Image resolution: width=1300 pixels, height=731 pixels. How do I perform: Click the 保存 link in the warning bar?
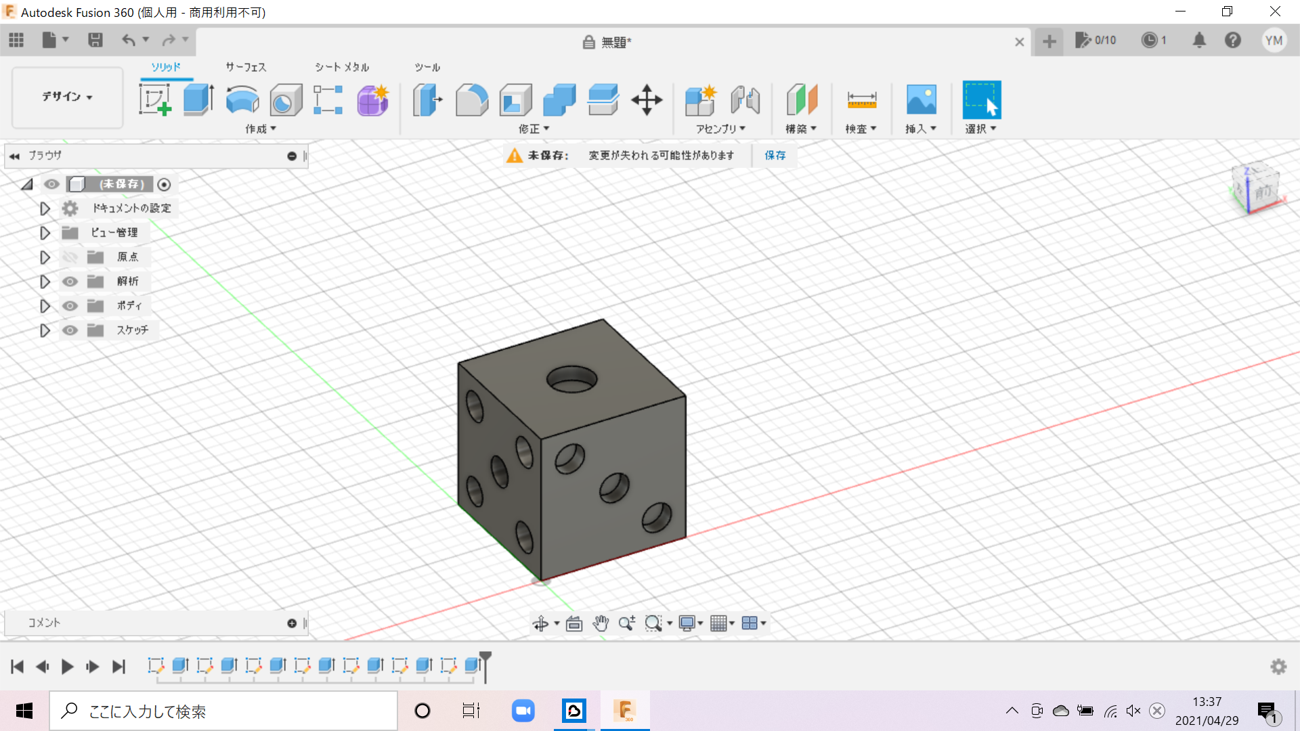(x=775, y=156)
